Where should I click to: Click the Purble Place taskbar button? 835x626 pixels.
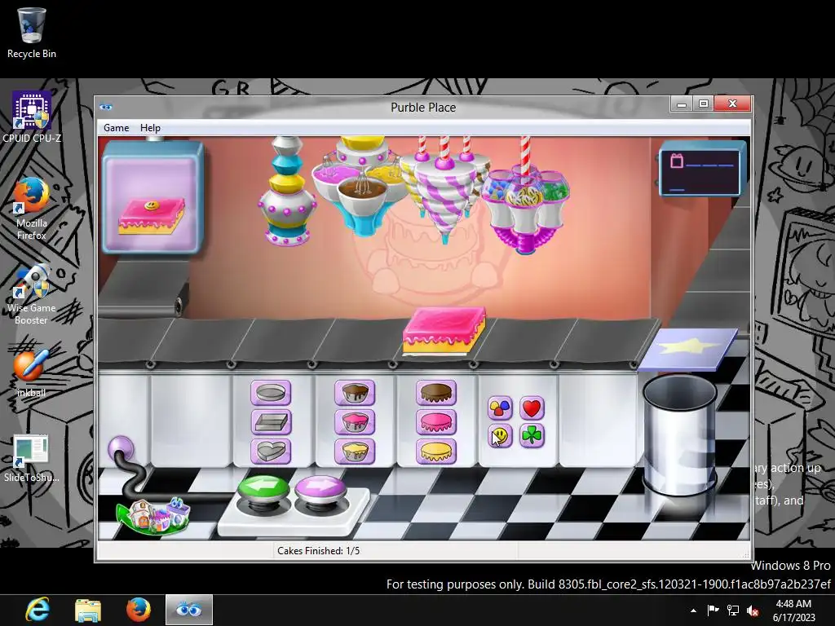point(189,610)
